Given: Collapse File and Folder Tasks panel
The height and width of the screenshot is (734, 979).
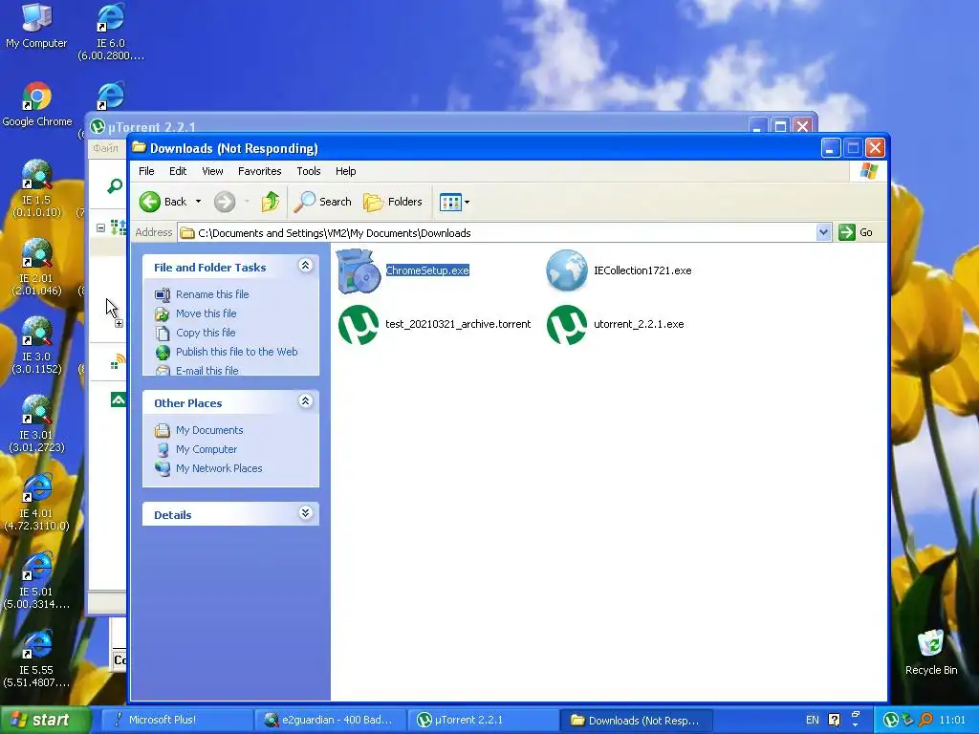Looking at the screenshot, I should tap(305, 266).
